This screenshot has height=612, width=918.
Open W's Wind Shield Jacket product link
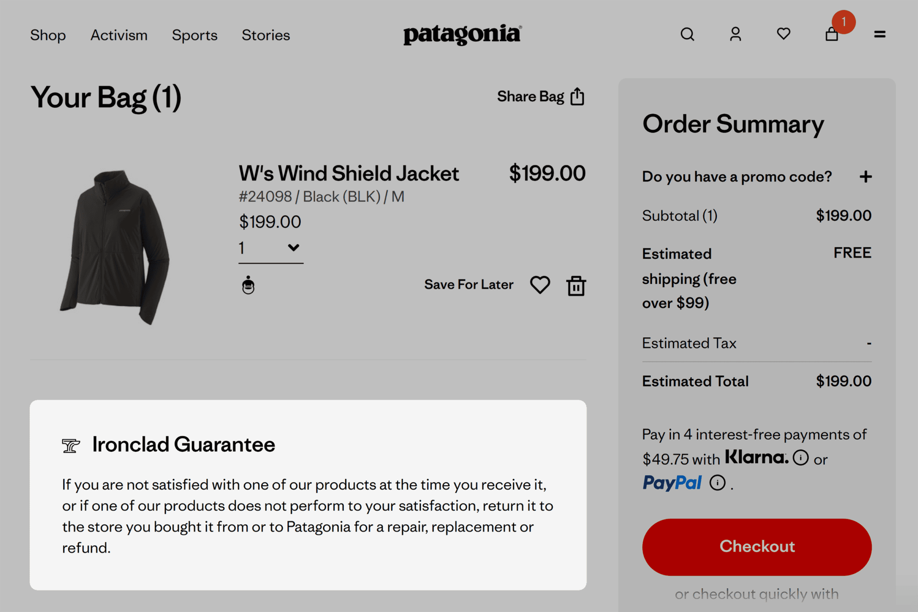coord(349,174)
